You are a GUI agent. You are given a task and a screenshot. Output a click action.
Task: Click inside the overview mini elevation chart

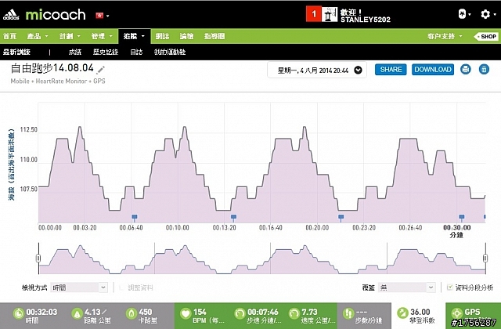262,258
